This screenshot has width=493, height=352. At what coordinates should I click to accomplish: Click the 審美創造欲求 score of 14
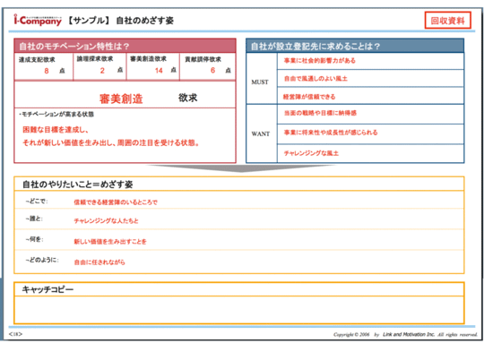coord(159,71)
